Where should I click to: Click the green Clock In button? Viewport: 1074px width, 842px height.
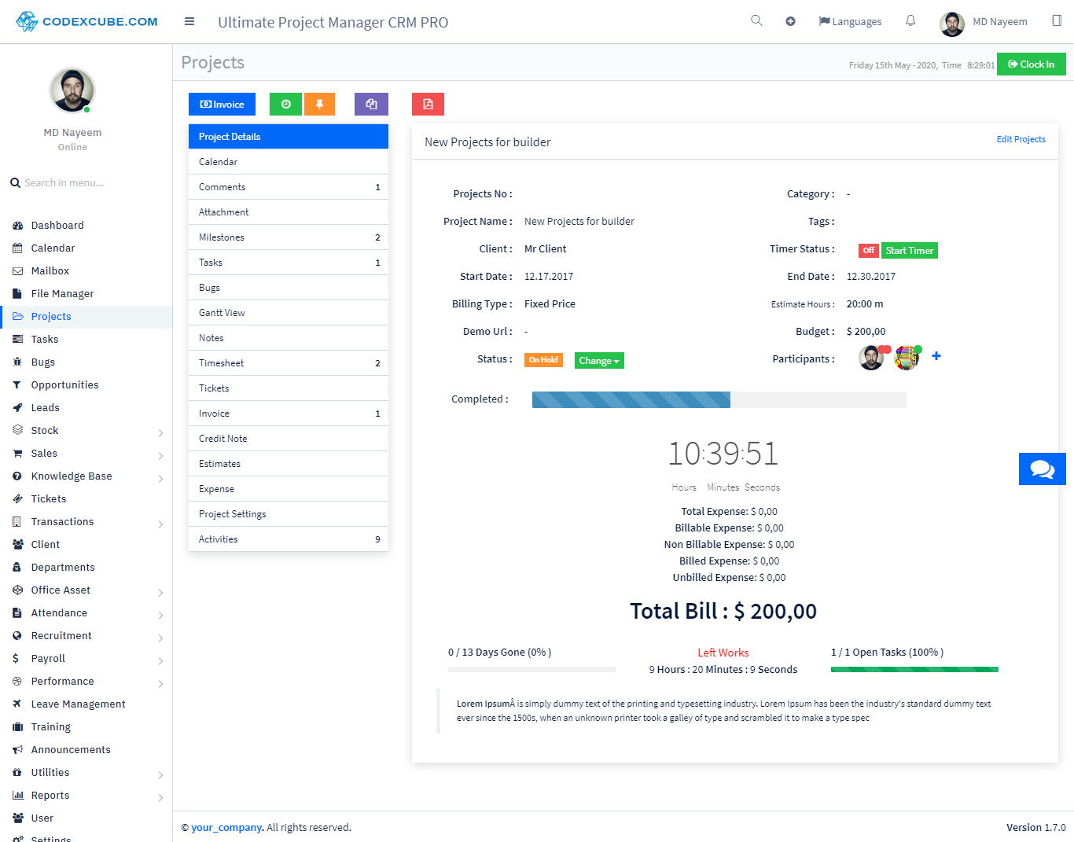(1031, 64)
